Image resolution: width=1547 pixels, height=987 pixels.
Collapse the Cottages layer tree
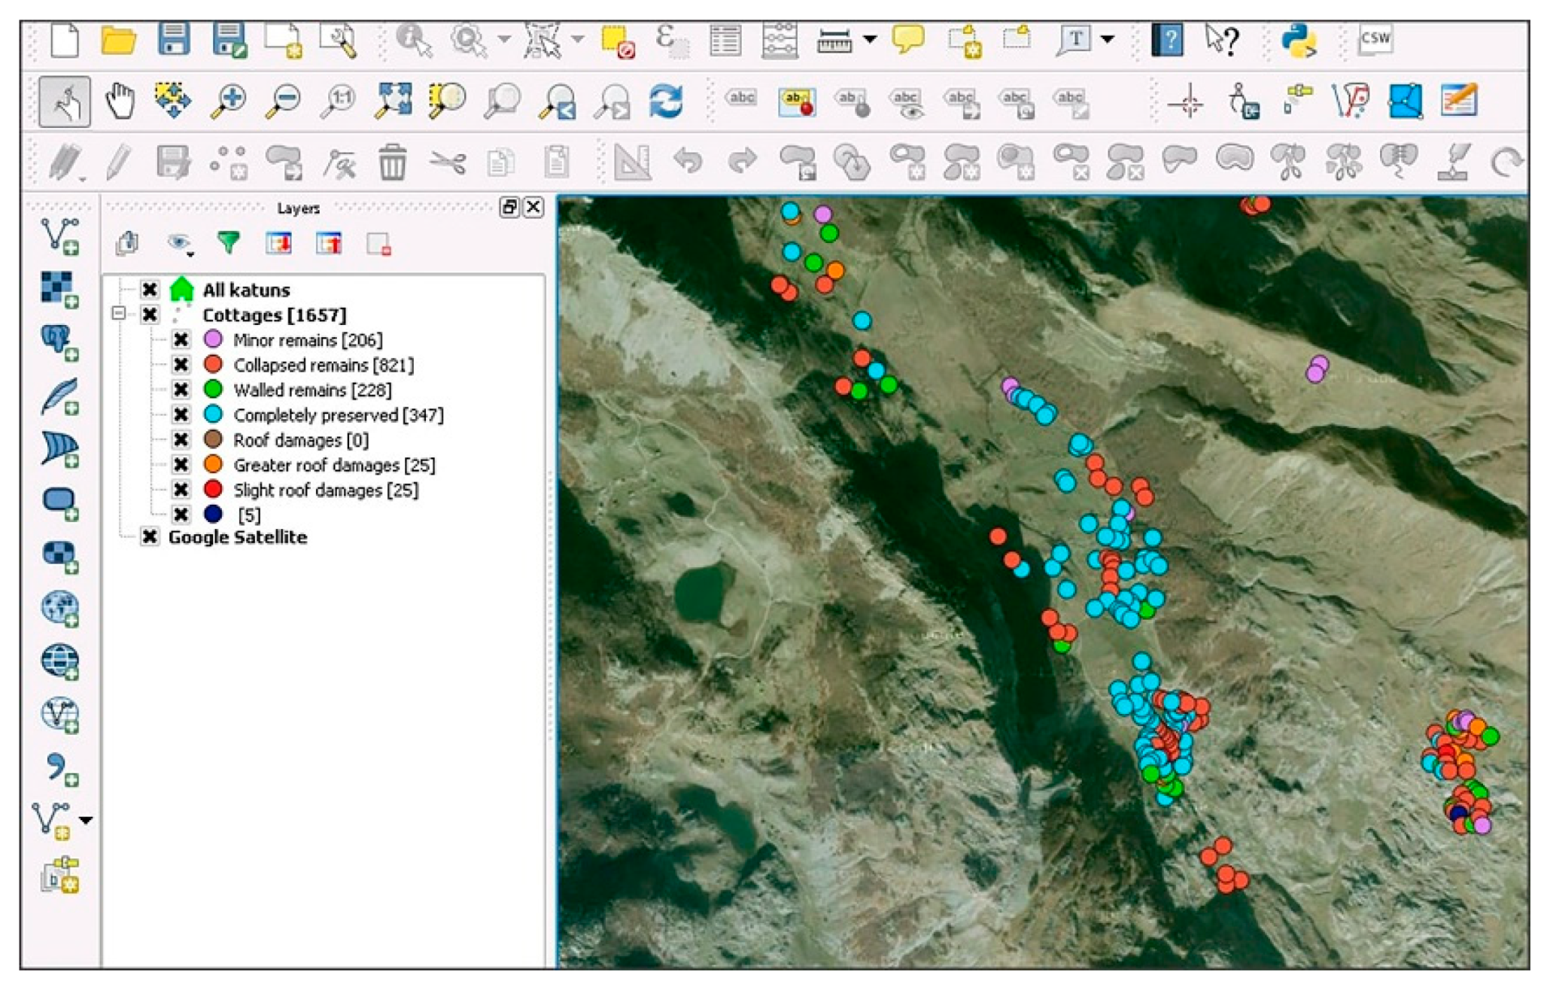(119, 313)
